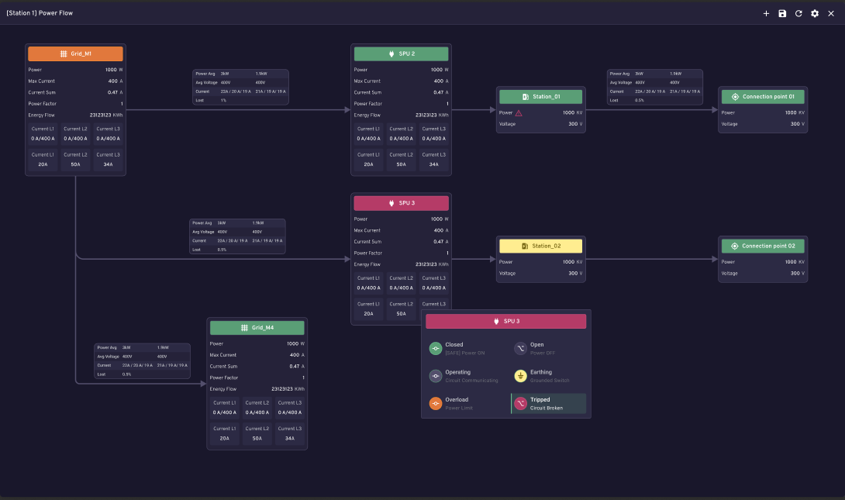The width and height of the screenshot is (845, 500).
Task: Select the Open power off state icon
Action: [520, 349]
